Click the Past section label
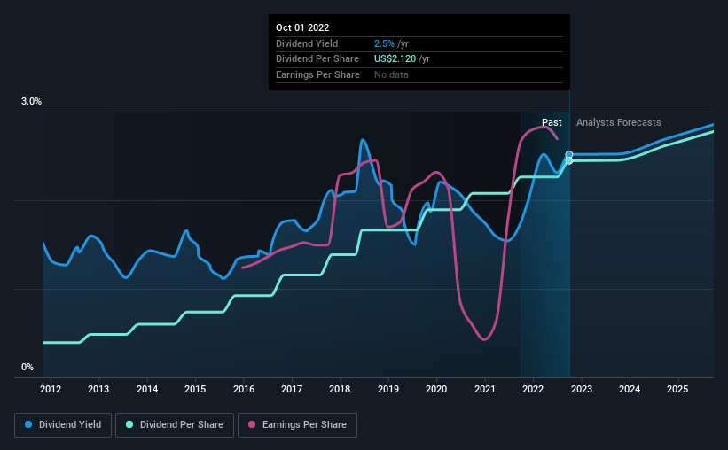728x450 pixels. (552, 122)
